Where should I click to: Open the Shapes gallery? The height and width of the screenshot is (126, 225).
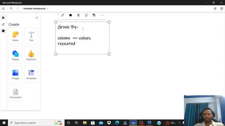pyautogui.click(x=15, y=55)
